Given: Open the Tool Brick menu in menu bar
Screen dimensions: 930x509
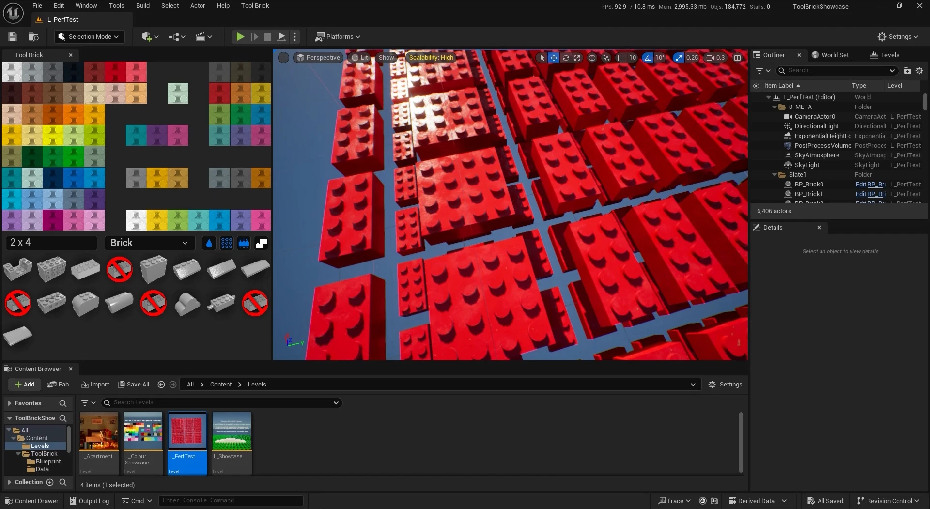Looking at the screenshot, I should click(x=255, y=6).
